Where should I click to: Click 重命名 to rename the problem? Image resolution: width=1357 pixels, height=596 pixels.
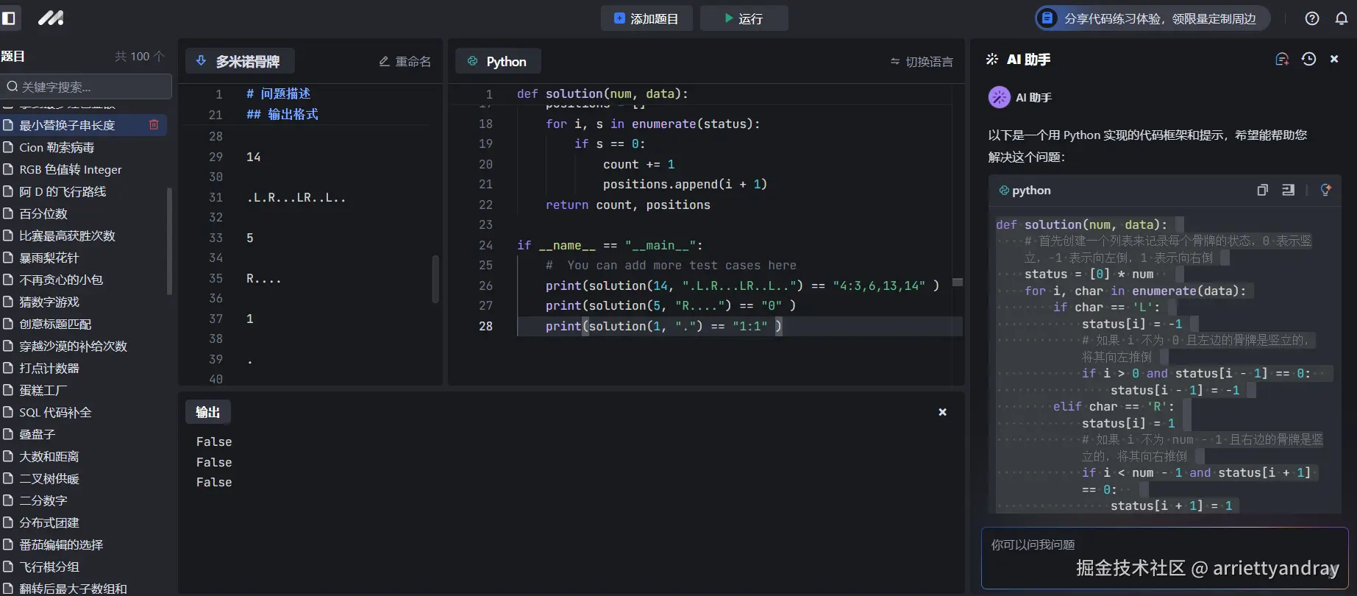(405, 62)
